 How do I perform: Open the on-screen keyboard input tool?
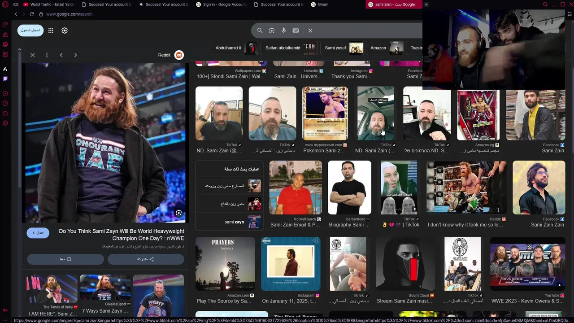click(296, 31)
